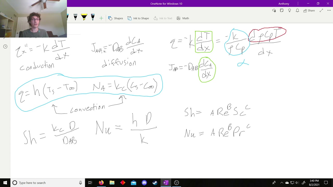This screenshot has height=187, width=333.
Task: Open Firefox from the taskbar
Action: click(101, 183)
